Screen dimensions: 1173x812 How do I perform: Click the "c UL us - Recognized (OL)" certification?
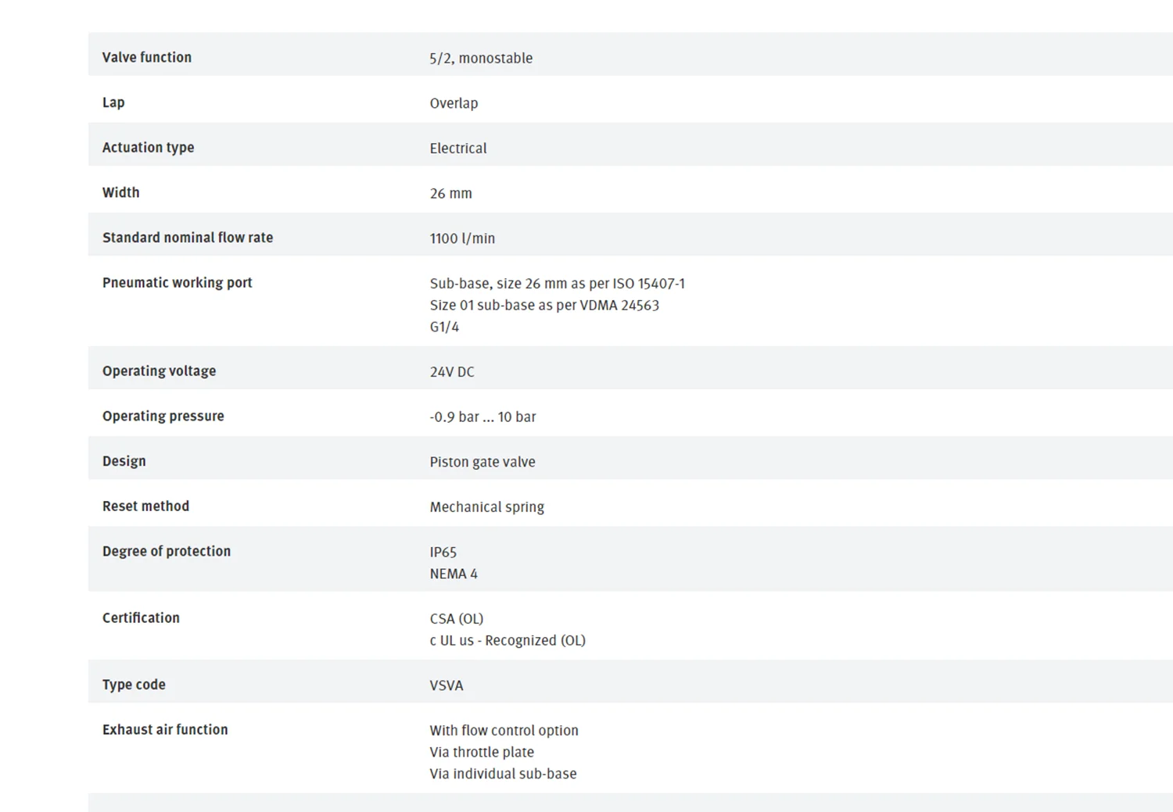pos(507,641)
